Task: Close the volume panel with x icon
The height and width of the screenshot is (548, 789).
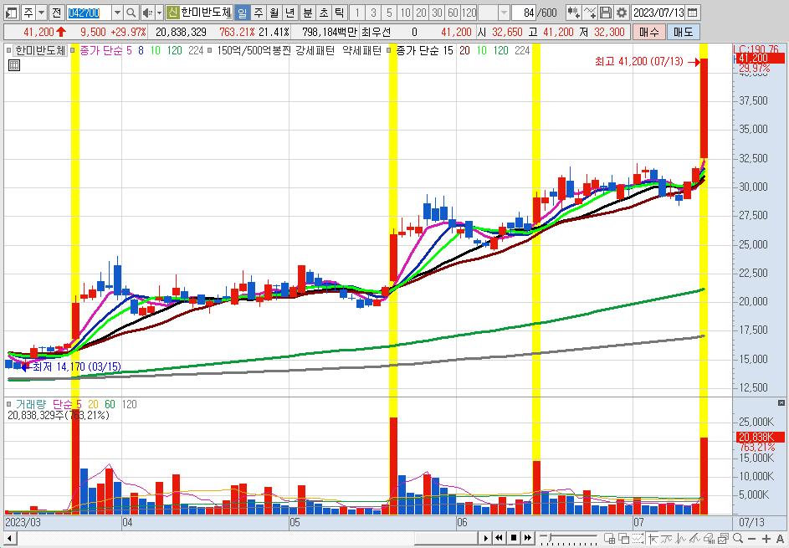Action: (781, 403)
